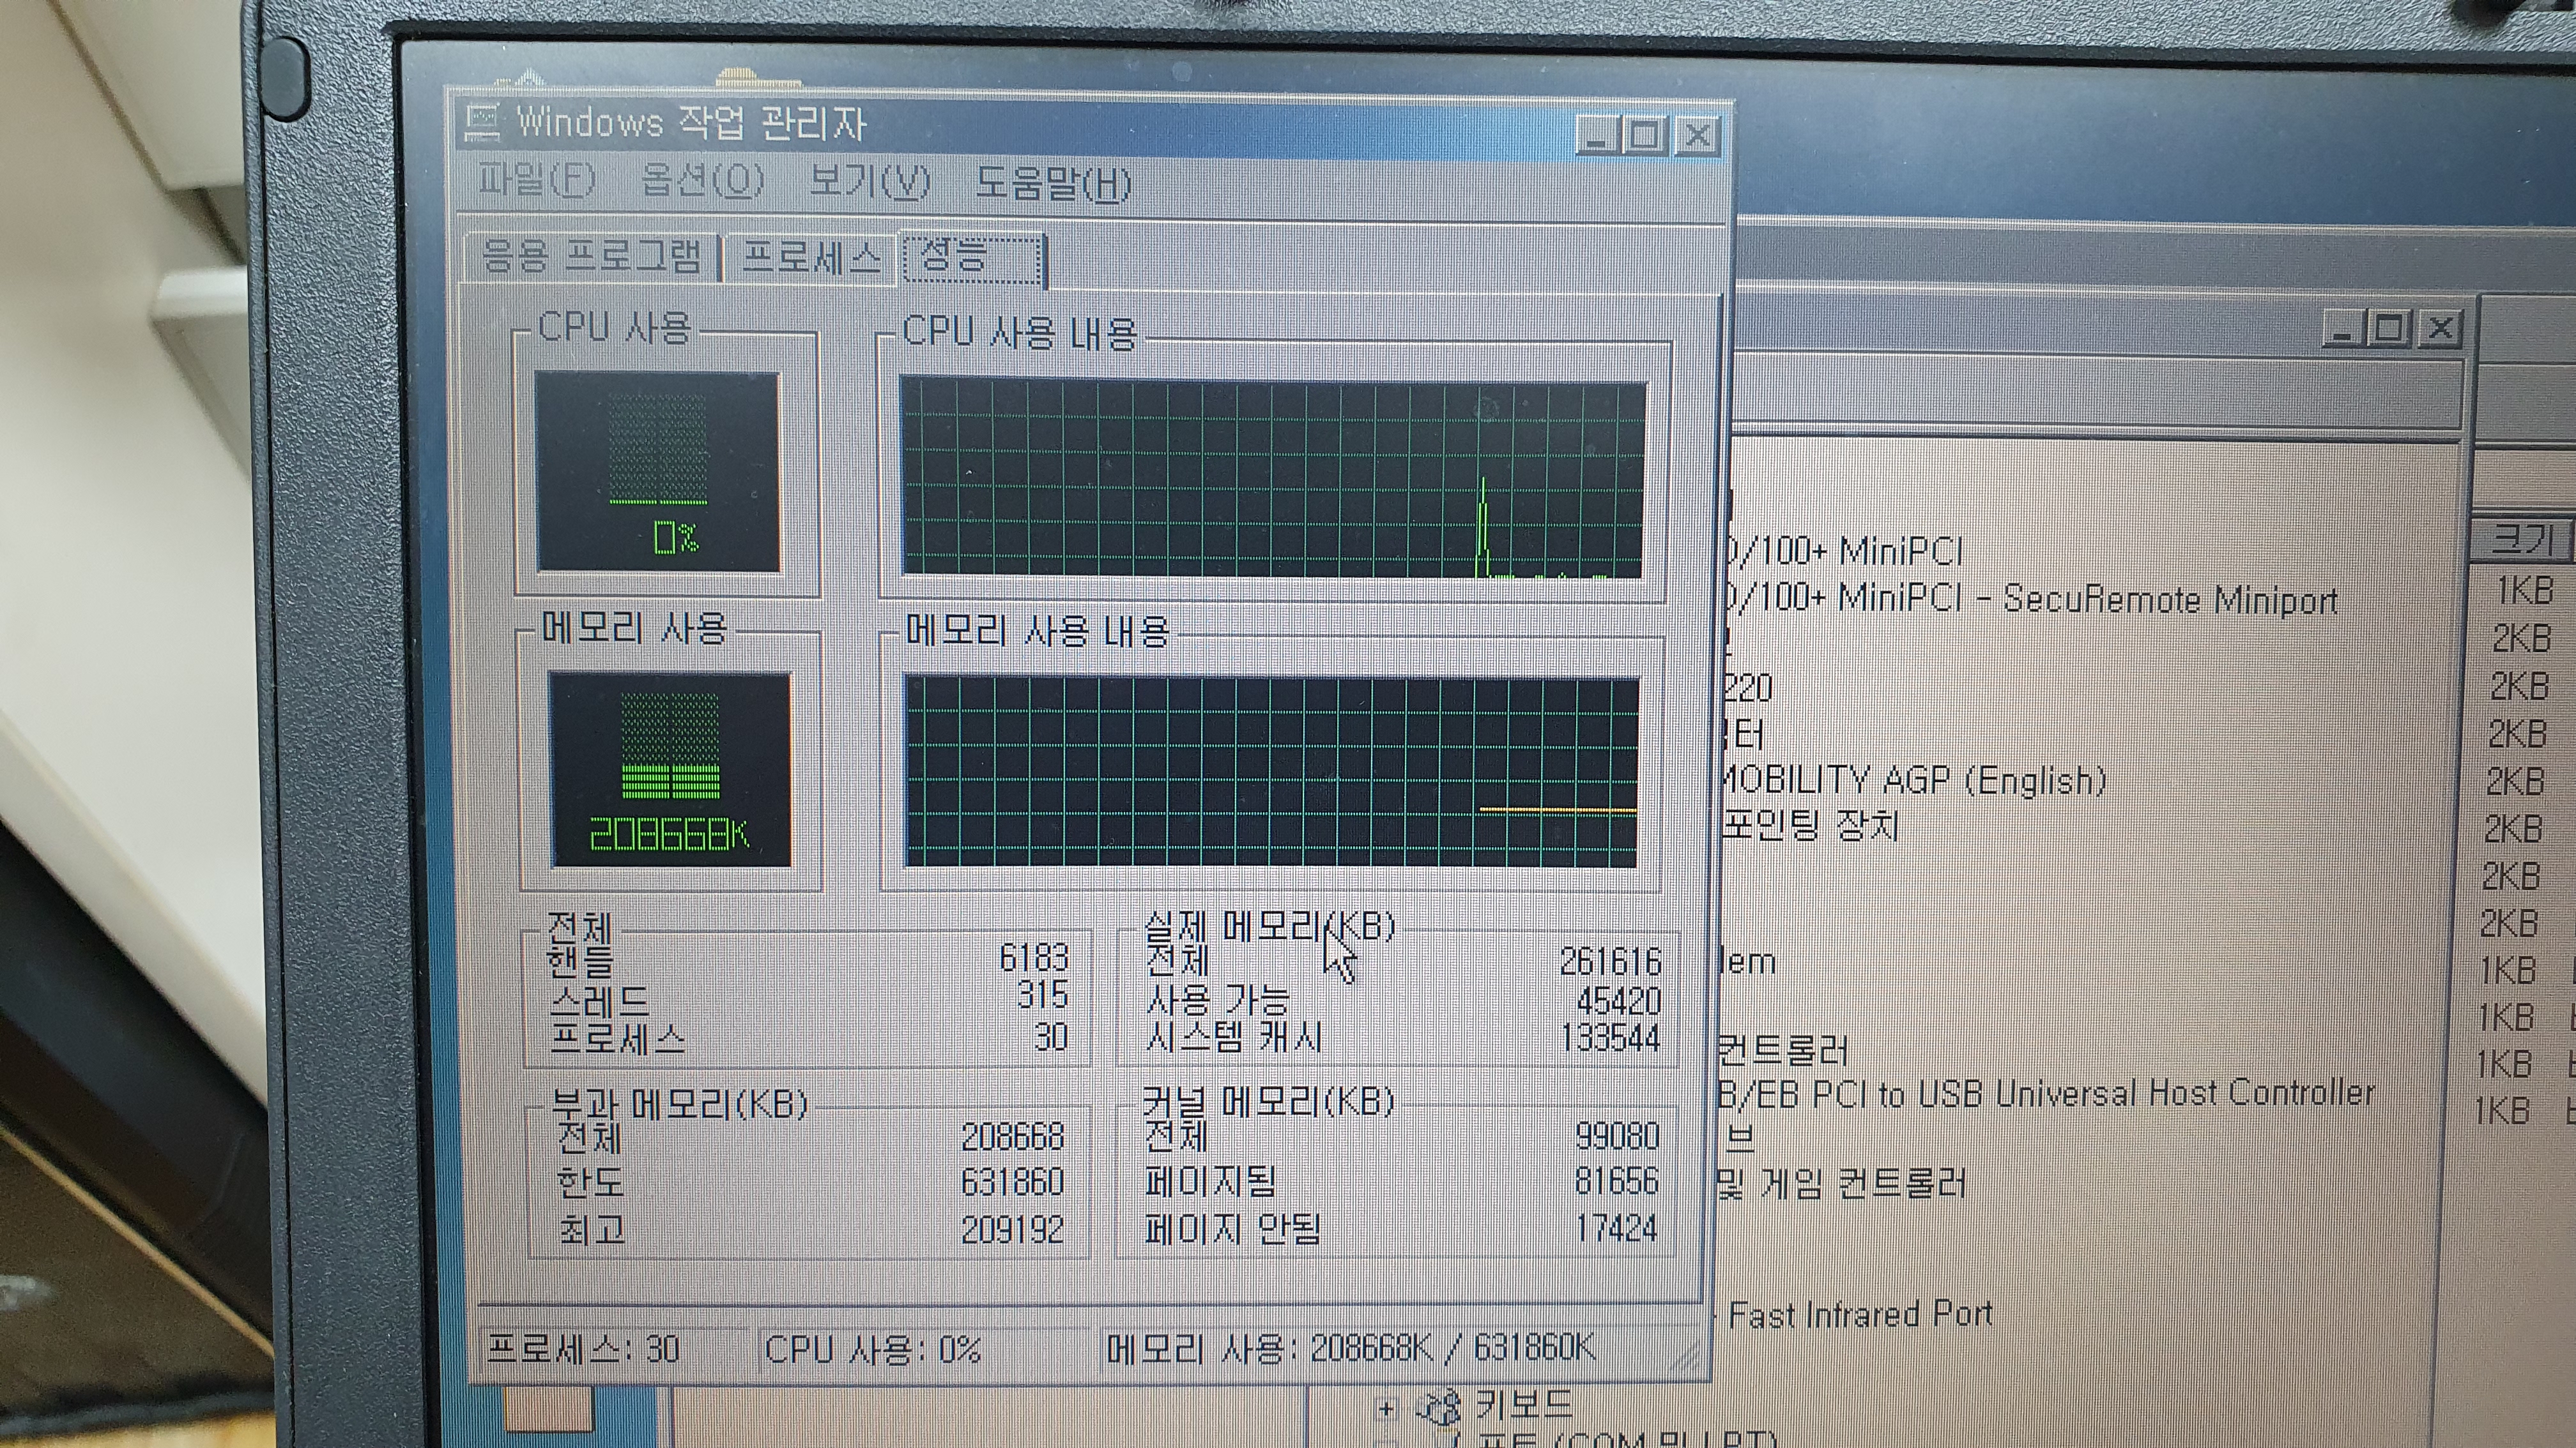The width and height of the screenshot is (2576, 1448).
Task: Open the 옵션(O) menu
Action: point(702,182)
